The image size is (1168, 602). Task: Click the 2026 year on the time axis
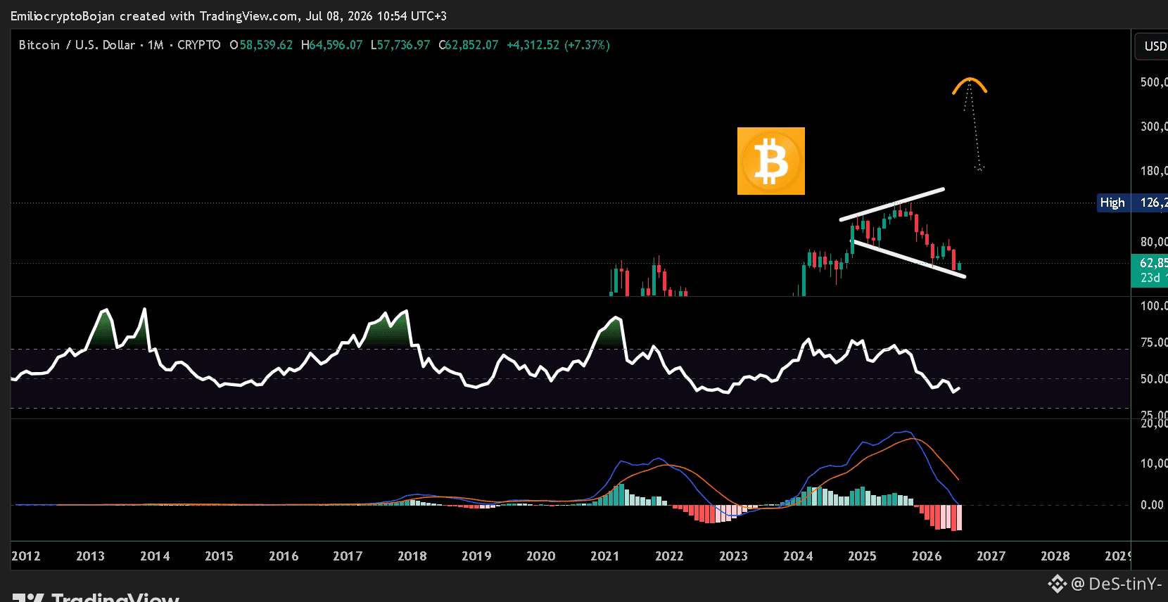[x=927, y=556]
